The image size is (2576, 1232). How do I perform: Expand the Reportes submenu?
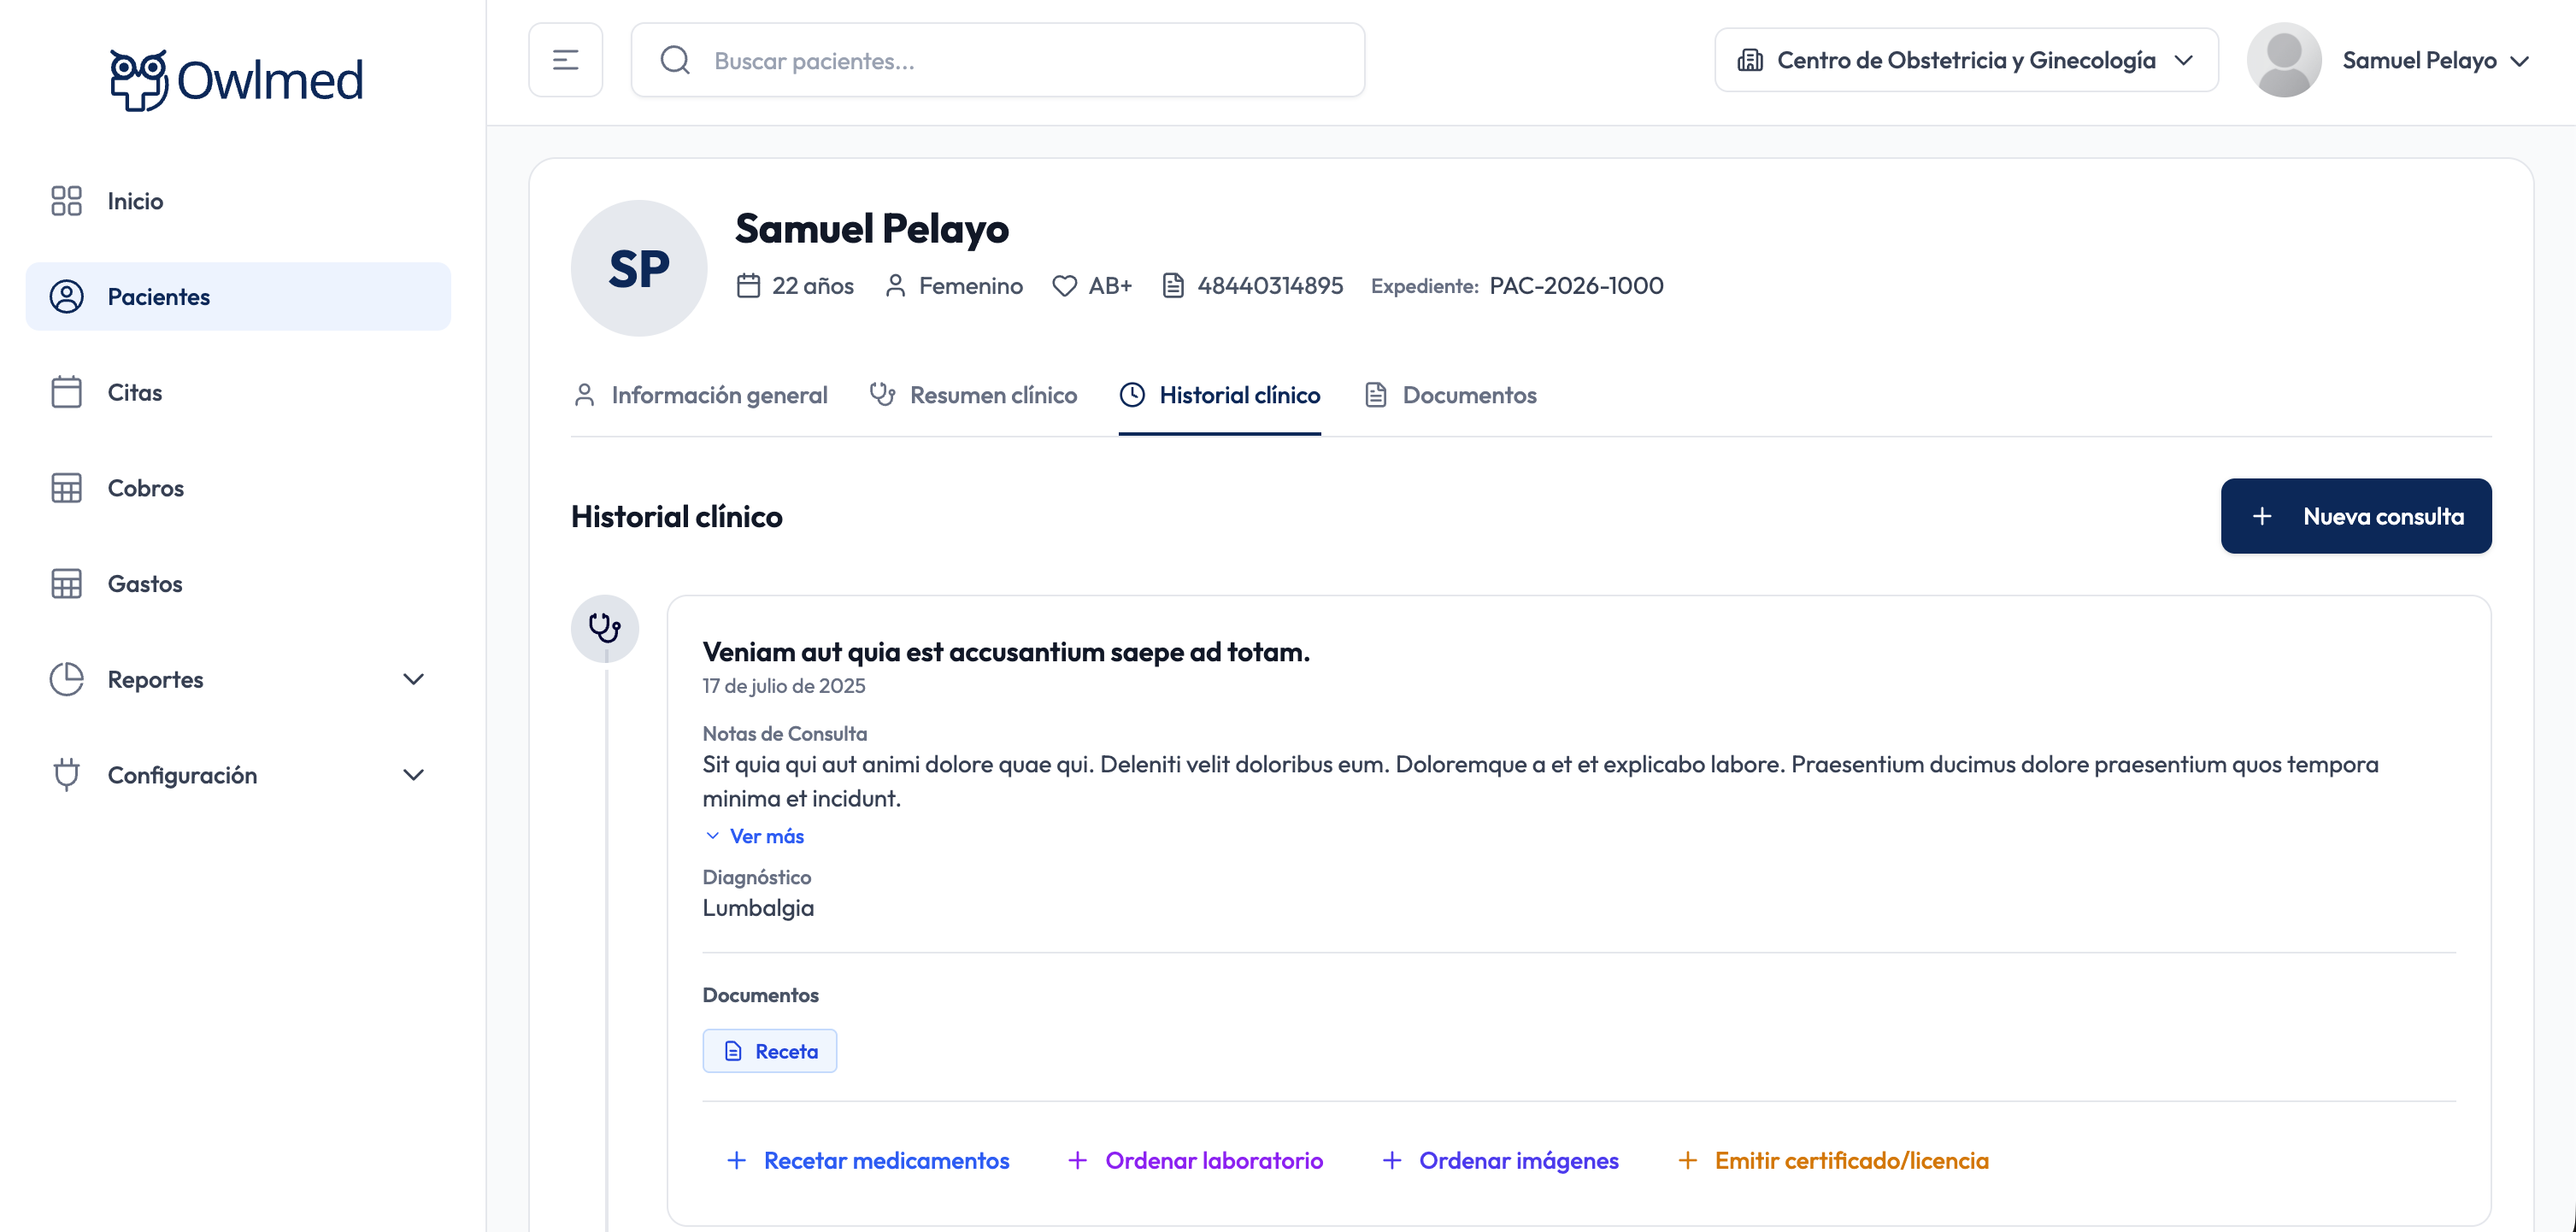414,678
